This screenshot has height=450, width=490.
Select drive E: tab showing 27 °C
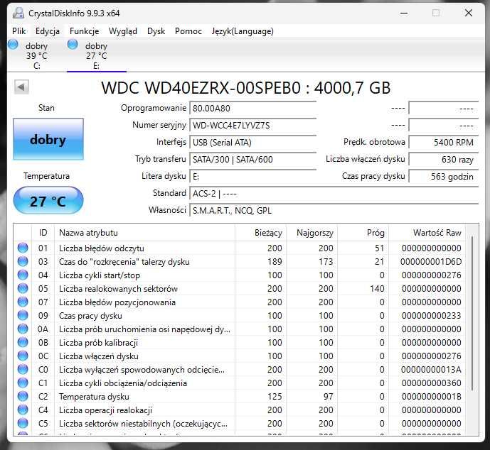tap(96, 55)
